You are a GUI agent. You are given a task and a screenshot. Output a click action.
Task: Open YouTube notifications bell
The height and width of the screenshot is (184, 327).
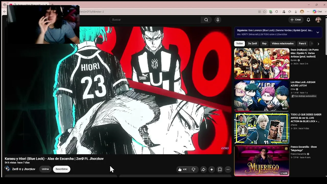[x=308, y=20]
